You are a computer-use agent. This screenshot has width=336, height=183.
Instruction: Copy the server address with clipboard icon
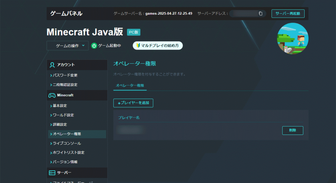point(260,13)
